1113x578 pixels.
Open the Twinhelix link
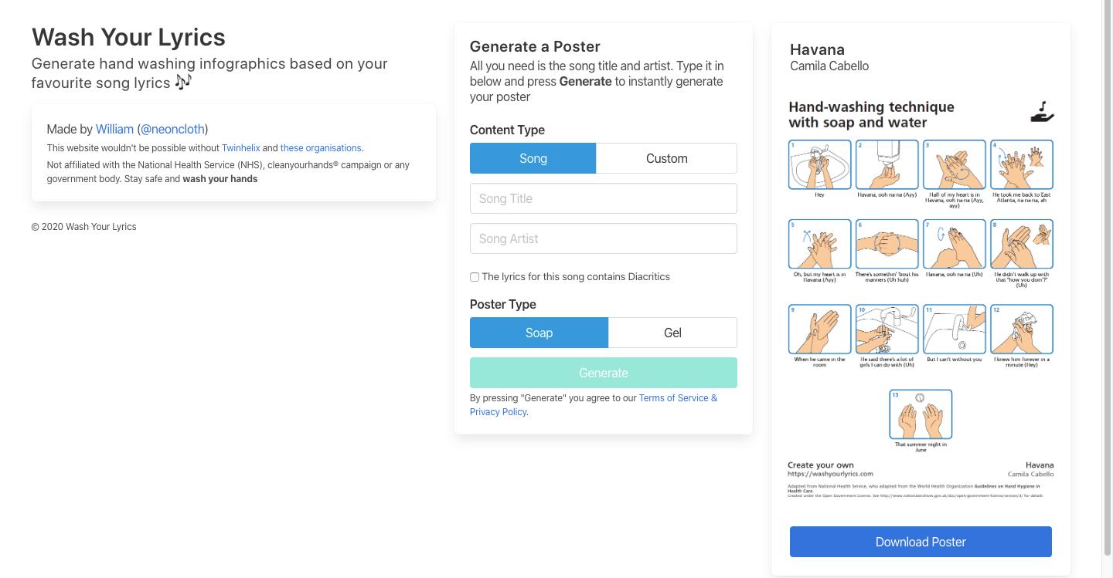(240, 148)
